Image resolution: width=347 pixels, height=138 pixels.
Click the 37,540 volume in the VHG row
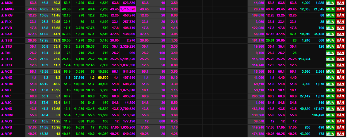tap(79, 78)
